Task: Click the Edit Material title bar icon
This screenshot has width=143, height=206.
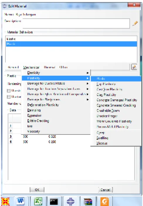Action: tap(5, 6)
